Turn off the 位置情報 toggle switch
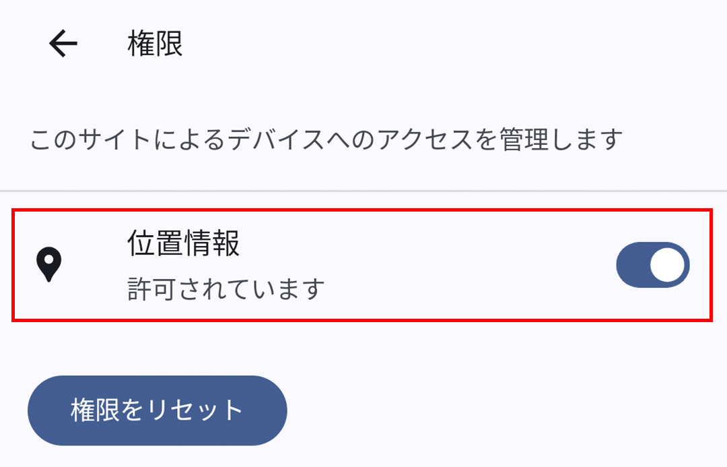 tap(653, 265)
